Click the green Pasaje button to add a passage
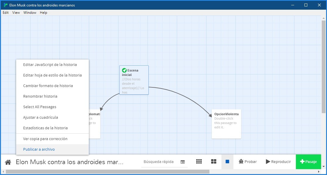Image resolution: width=327 pixels, height=175 pixels. click(x=308, y=162)
